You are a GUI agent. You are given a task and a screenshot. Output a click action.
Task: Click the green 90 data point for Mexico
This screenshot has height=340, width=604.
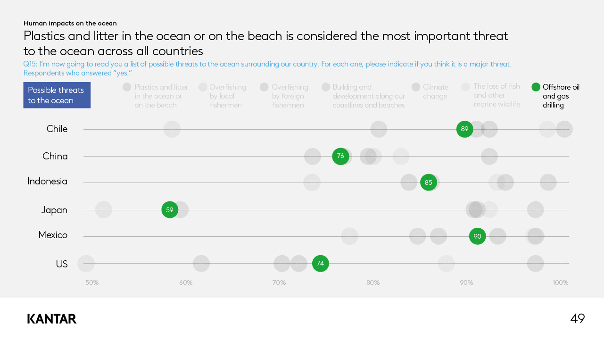tap(478, 236)
